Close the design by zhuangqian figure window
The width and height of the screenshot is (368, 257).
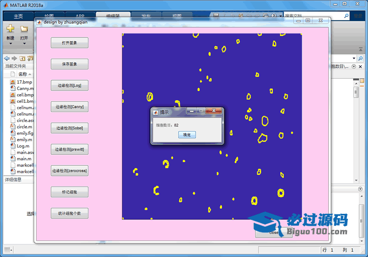point(321,21)
